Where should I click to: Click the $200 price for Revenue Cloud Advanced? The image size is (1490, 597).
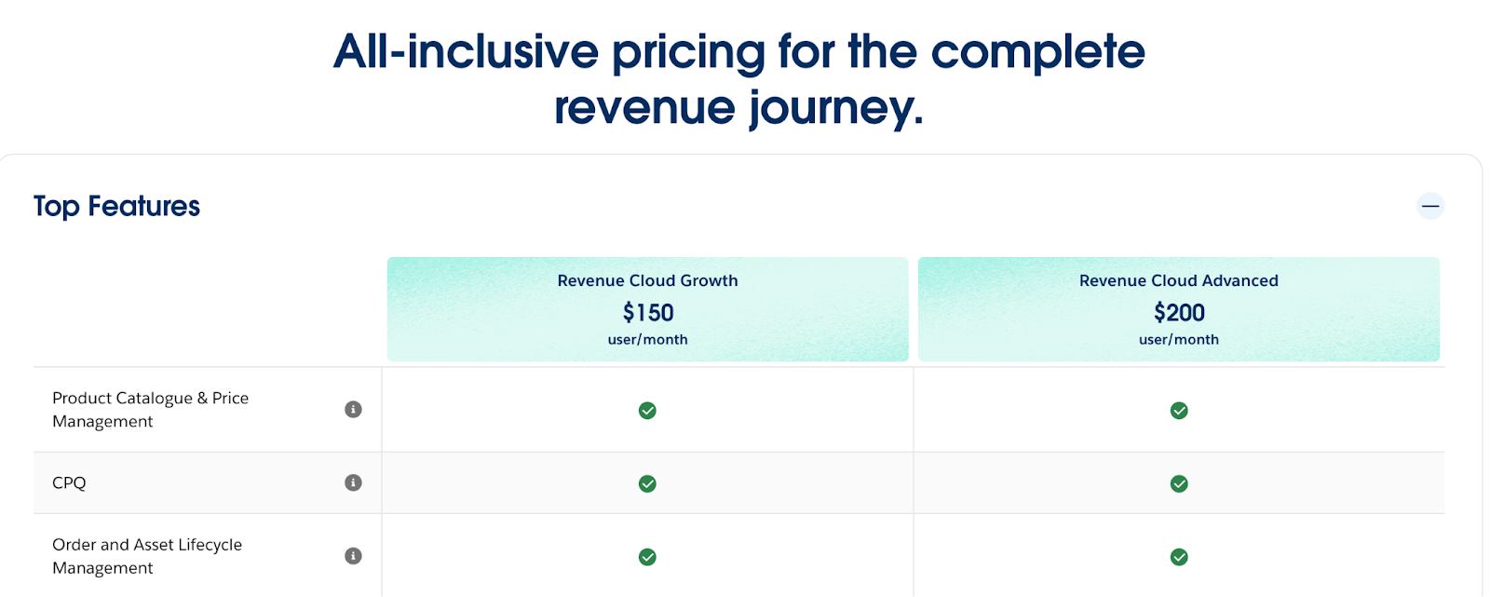click(x=1179, y=312)
